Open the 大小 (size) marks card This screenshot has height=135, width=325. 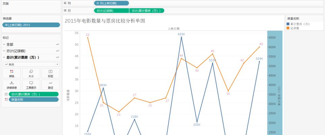click(31, 73)
